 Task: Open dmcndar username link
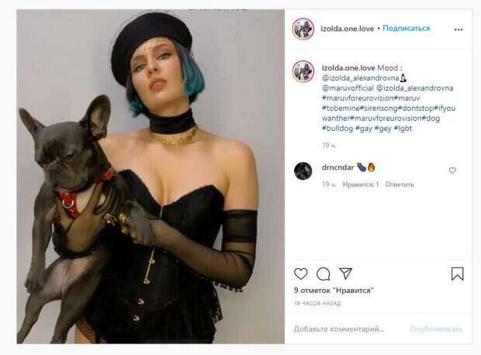click(337, 167)
